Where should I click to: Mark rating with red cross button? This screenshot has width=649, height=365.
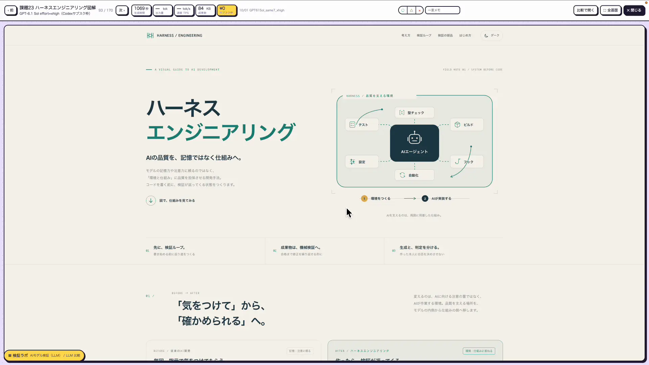click(419, 10)
